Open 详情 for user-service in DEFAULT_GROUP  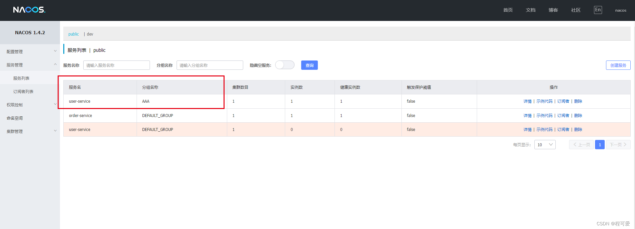527,130
